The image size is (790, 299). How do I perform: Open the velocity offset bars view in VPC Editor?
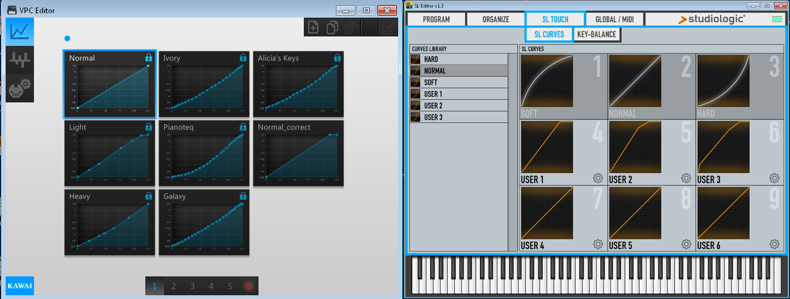[20, 60]
